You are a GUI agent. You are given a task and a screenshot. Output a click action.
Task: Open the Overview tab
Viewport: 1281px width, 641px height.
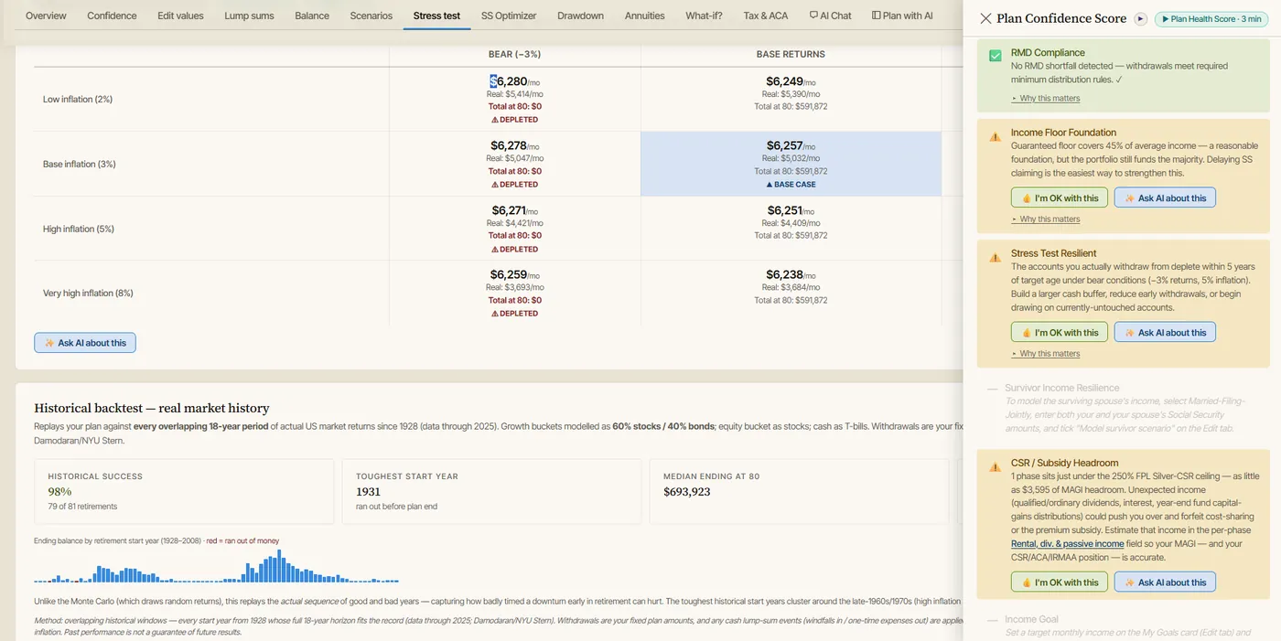(x=46, y=16)
